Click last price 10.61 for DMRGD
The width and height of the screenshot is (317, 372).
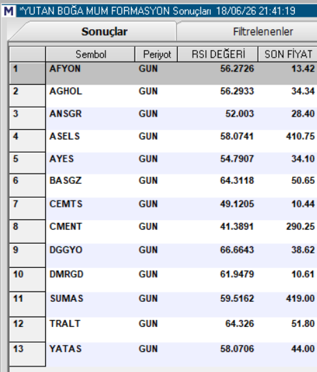[x=303, y=274]
